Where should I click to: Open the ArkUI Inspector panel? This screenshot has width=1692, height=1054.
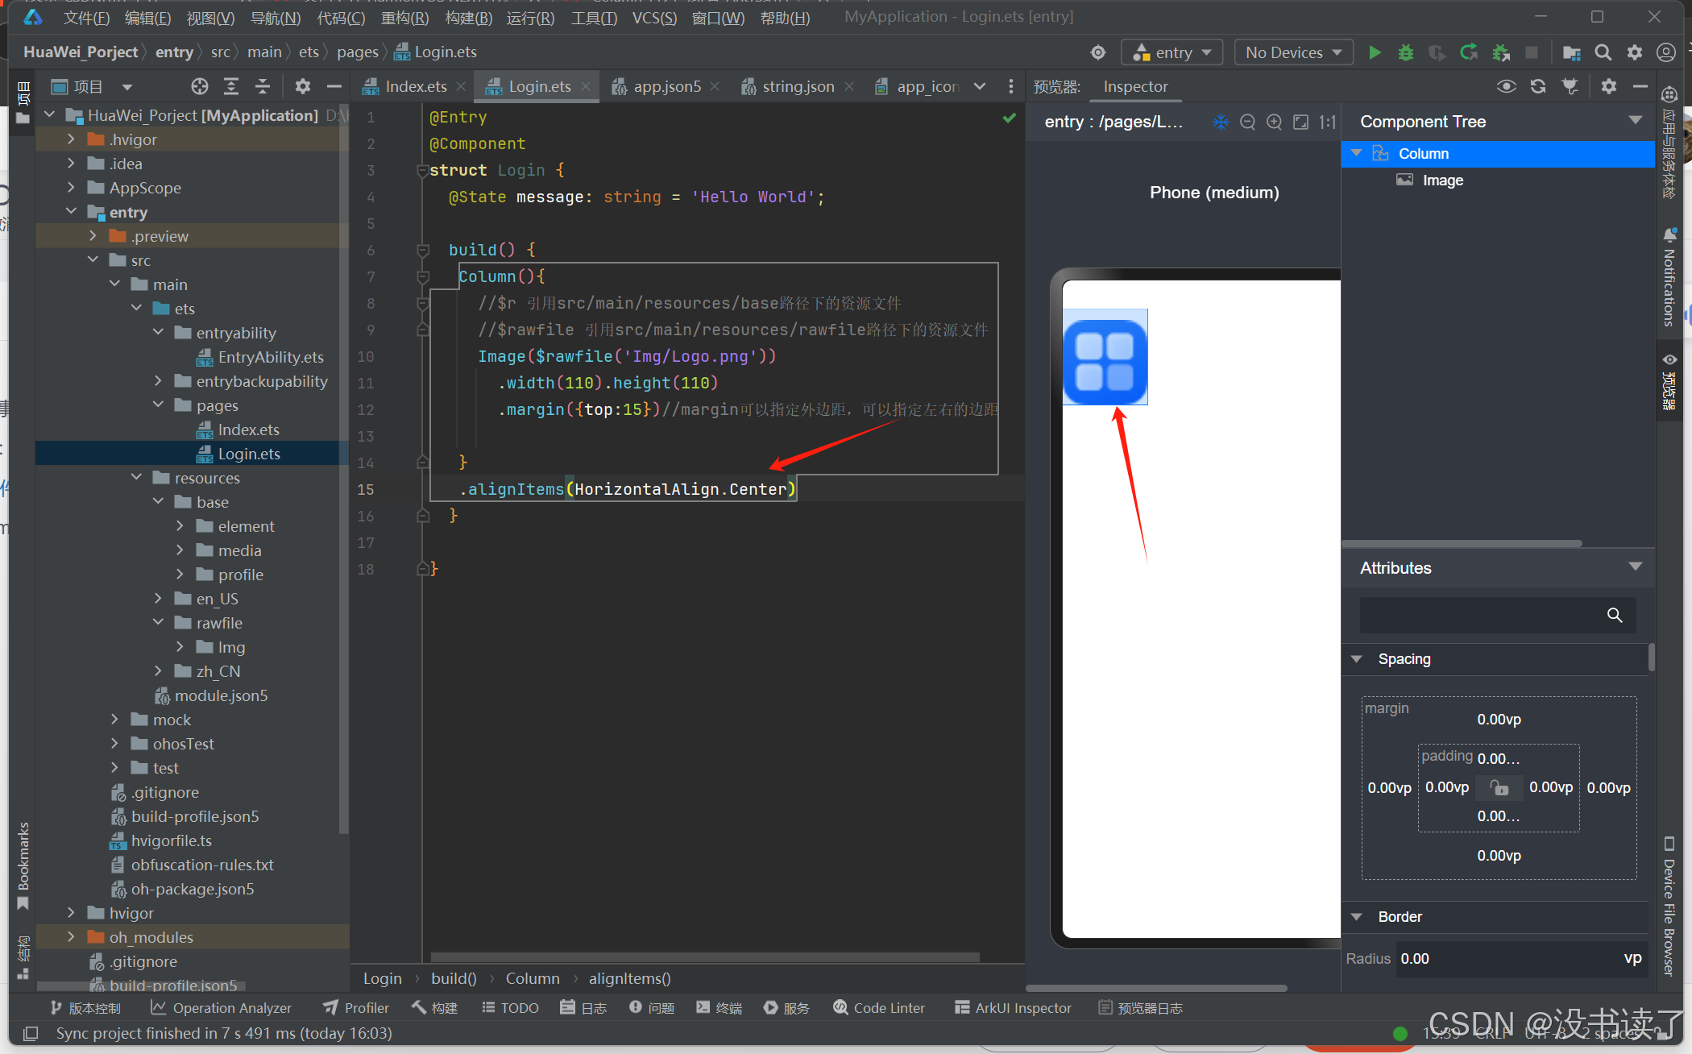point(1014,1007)
